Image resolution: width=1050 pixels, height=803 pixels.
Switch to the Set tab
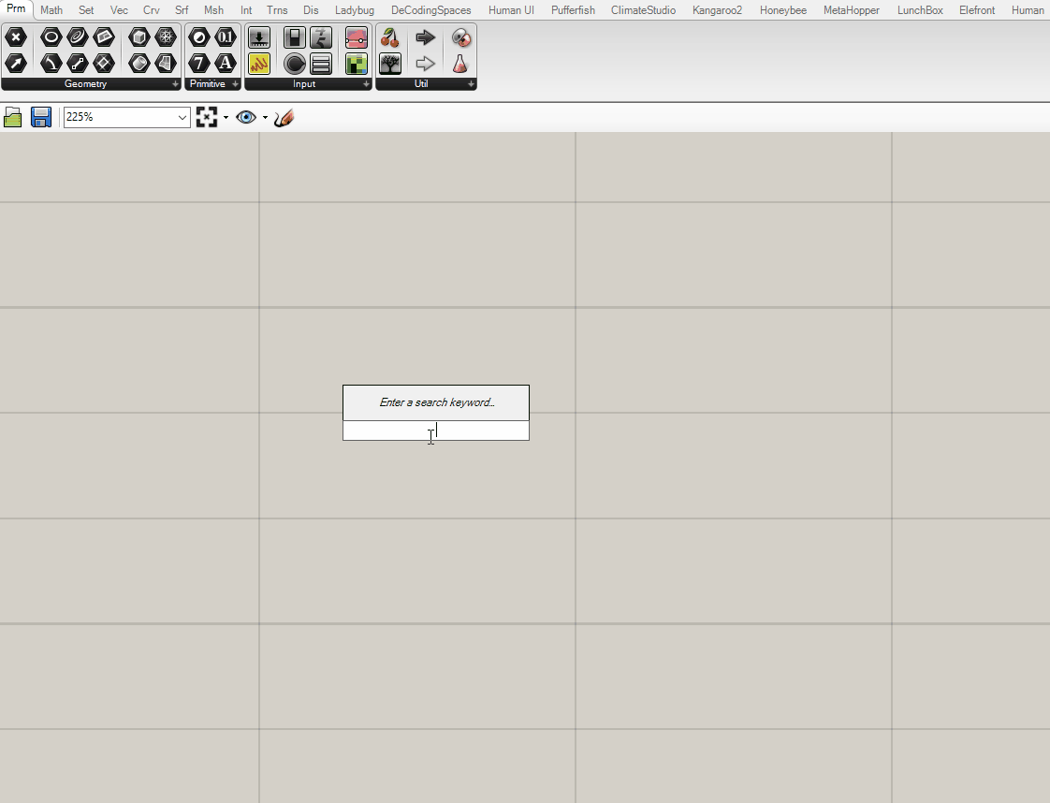[86, 10]
